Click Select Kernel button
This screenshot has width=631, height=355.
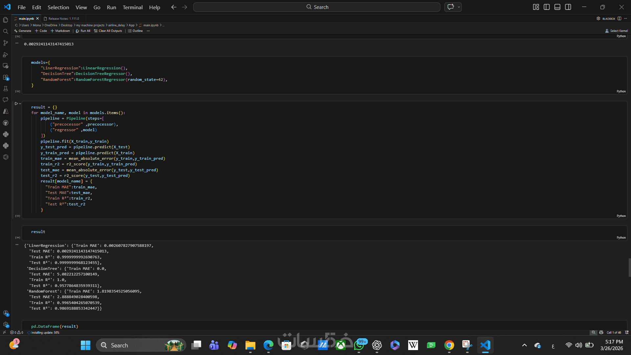coord(617,31)
